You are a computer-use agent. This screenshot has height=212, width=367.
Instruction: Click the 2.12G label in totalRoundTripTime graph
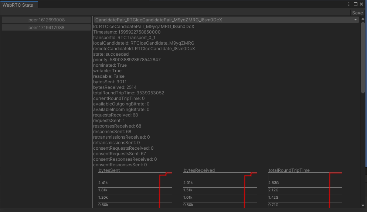273,190
